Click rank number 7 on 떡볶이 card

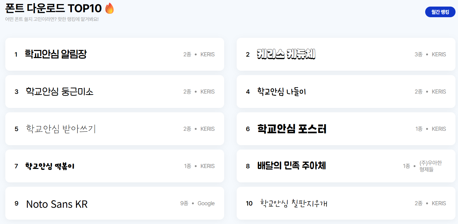pos(16,166)
